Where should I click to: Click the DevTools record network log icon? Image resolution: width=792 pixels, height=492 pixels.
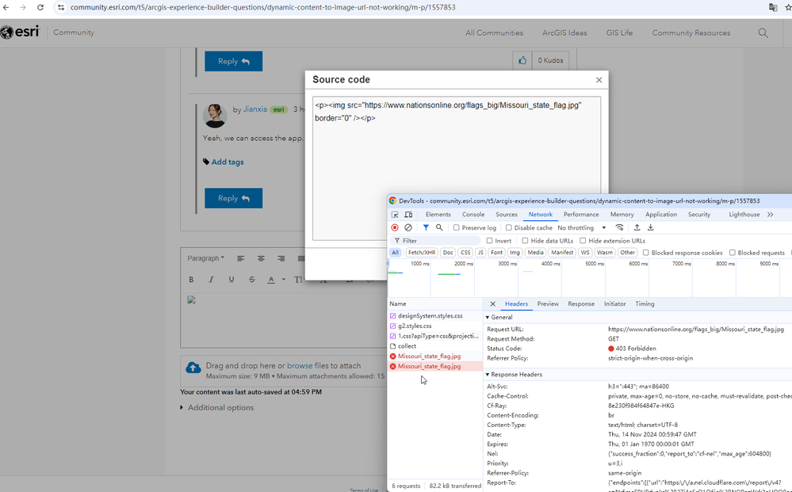point(395,227)
